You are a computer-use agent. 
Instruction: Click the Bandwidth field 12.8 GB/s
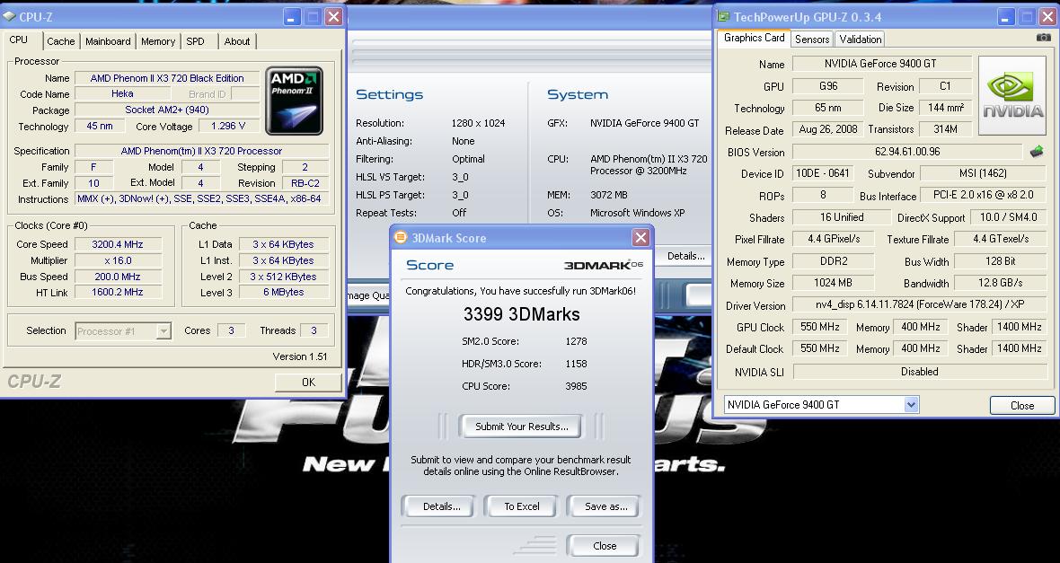[1000, 283]
